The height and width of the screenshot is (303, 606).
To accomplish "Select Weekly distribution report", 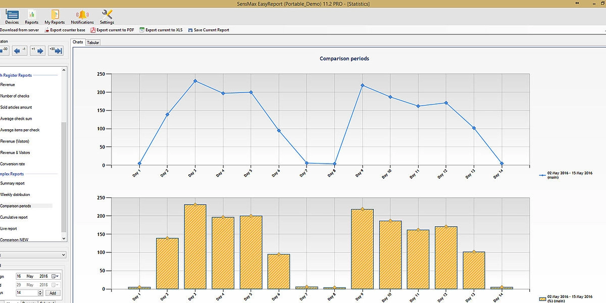I will point(15,194).
